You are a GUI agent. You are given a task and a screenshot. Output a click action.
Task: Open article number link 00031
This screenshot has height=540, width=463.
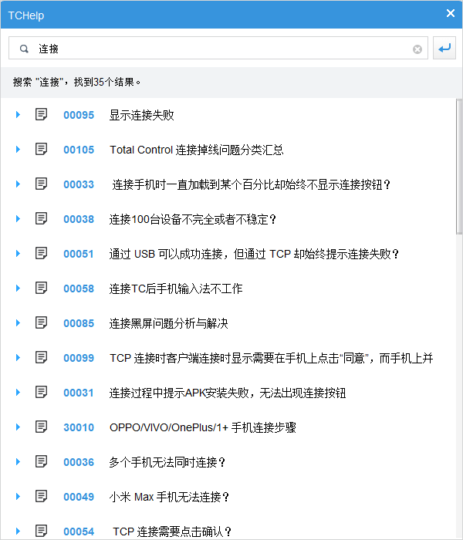[79, 393]
